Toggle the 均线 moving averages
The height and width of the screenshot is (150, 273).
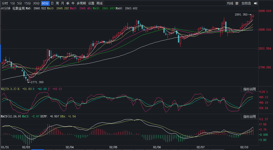tap(230, 3)
